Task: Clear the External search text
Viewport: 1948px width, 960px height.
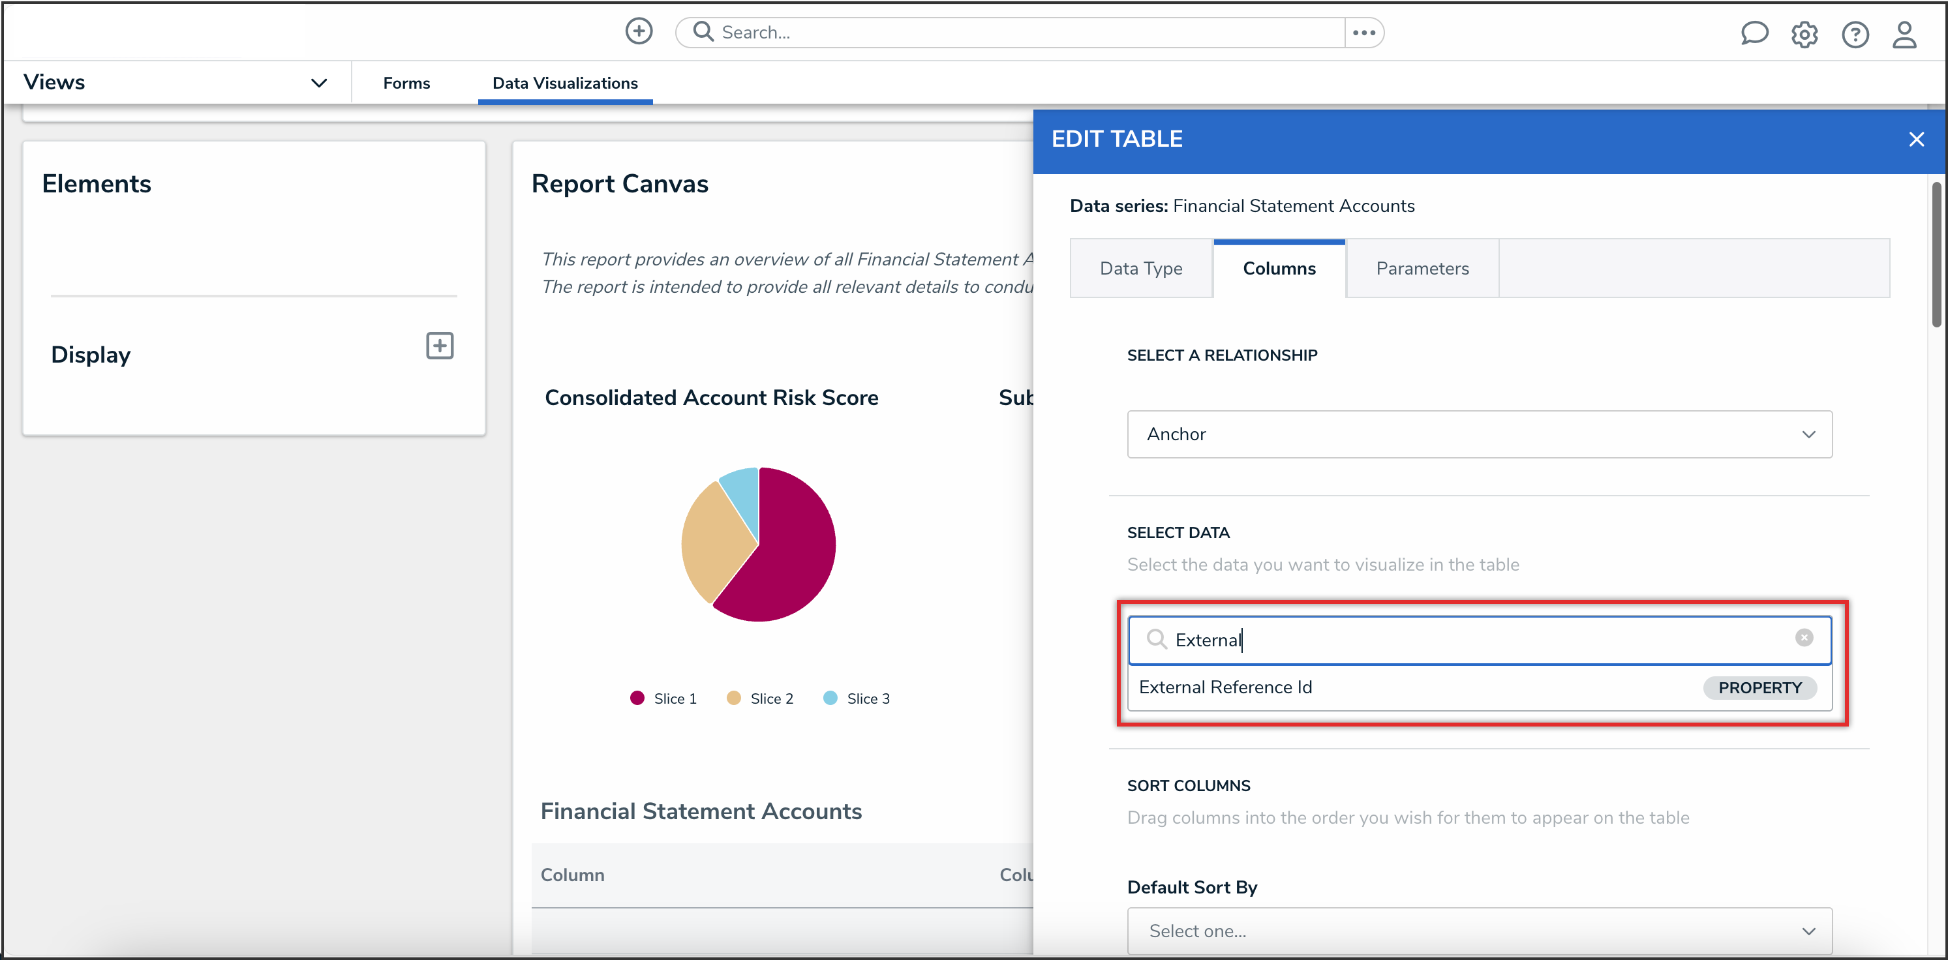Action: tap(1804, 638)
